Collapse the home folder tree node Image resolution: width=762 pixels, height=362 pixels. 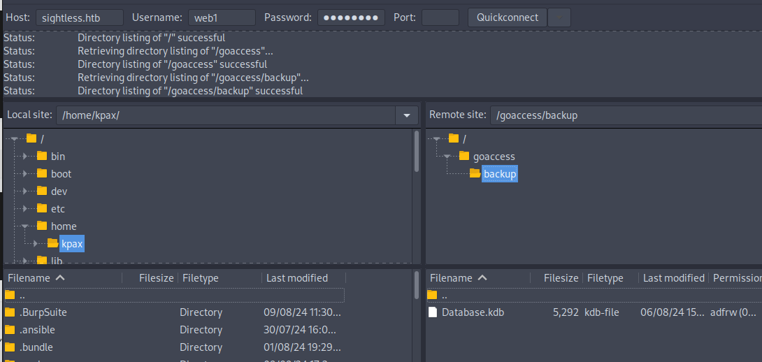tap(25, 226)
